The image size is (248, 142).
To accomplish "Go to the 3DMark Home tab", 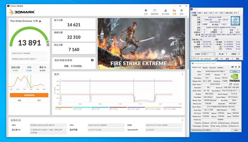I will (146, 12).
